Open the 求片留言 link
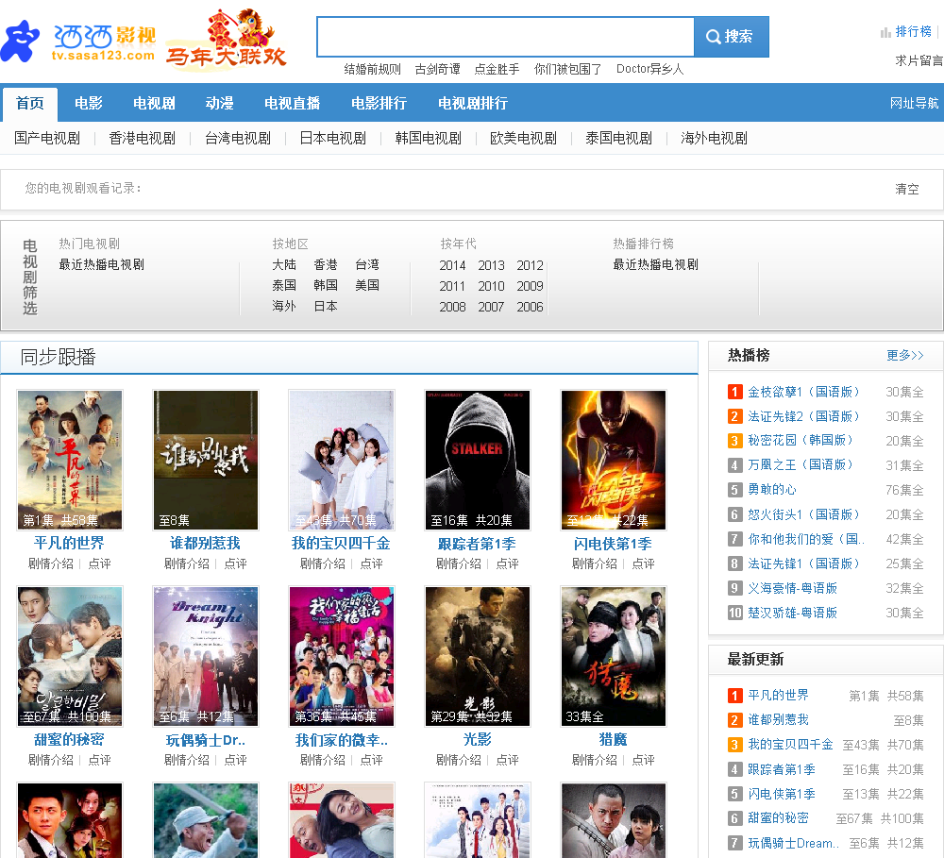The image size is (944, 858). pos(919,60)
